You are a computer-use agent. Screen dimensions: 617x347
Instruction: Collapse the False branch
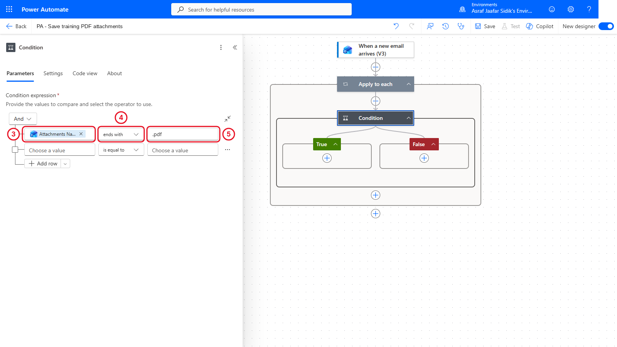coord(433,144)
